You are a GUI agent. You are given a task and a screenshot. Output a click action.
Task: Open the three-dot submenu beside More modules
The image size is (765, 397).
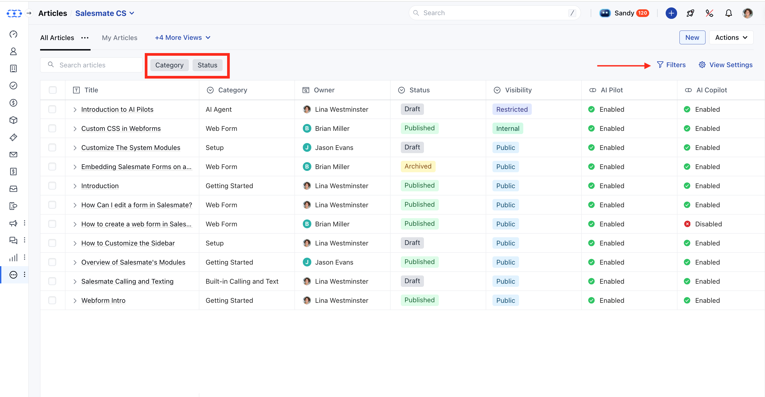[24, 274]
